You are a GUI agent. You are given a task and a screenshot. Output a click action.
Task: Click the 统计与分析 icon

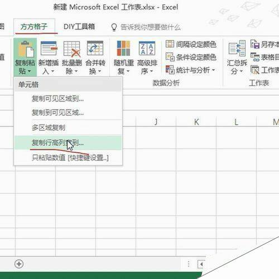[x=170, y=70]
